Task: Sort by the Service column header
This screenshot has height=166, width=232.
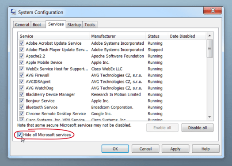Action: [x=54, y=36]
